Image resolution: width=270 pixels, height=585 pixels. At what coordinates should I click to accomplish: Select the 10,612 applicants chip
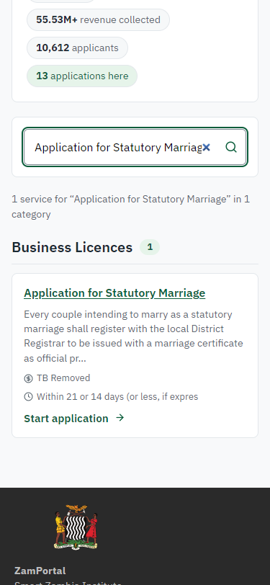[x=77, y=48]
